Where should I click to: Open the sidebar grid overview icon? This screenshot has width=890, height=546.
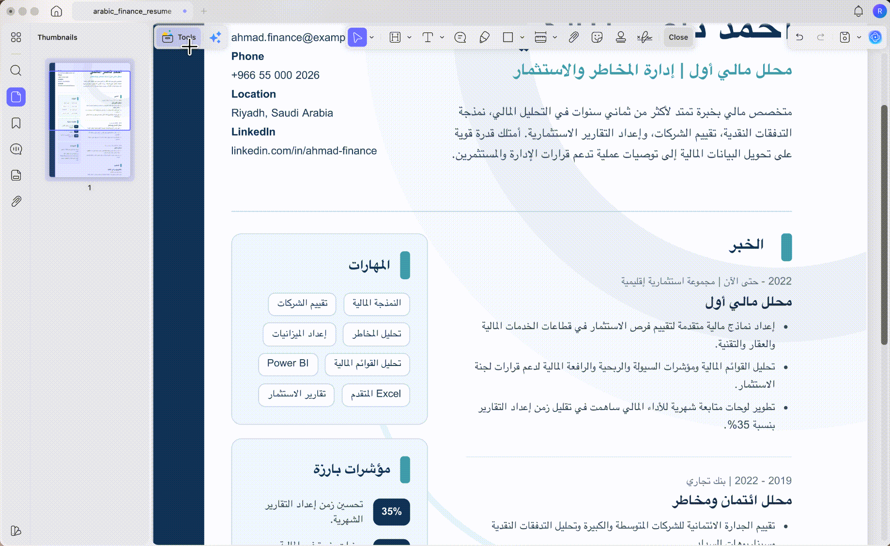coord(16,37)
